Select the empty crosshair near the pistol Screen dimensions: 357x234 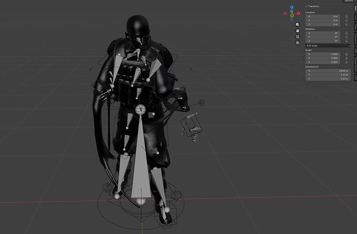point(201,103)
